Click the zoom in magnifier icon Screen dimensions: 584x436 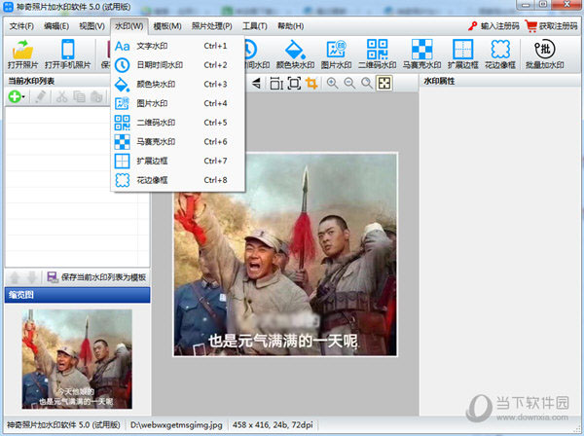click(x=332, y=83)
